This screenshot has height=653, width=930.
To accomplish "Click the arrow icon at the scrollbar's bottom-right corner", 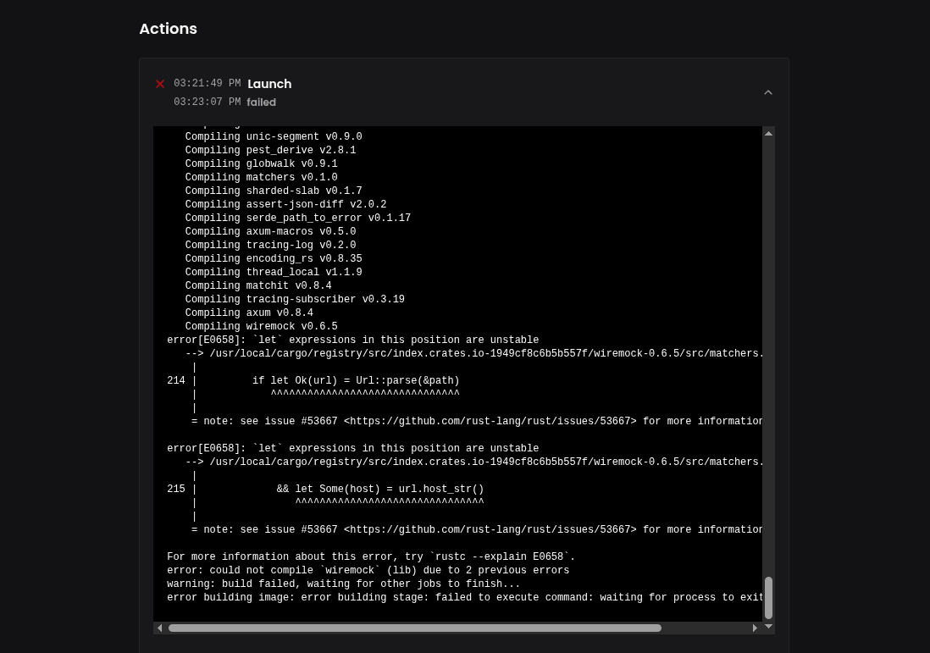I will [754, 628].
